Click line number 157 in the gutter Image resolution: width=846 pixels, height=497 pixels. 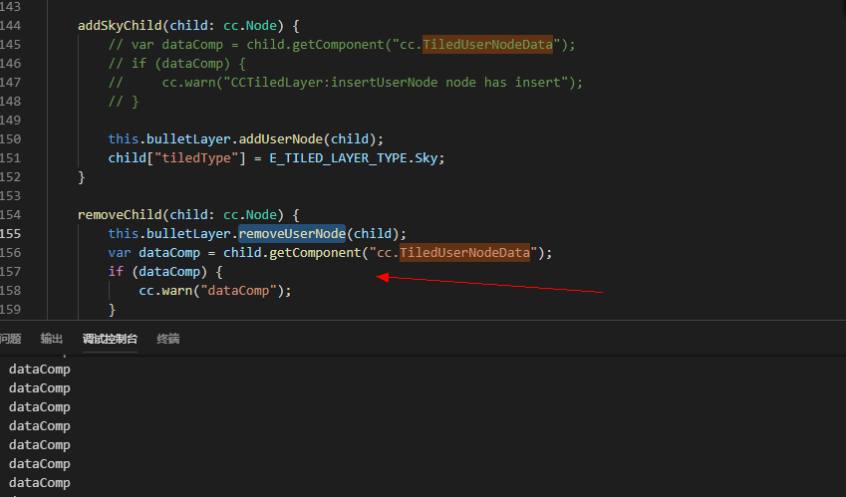click(x=10, y=271)
